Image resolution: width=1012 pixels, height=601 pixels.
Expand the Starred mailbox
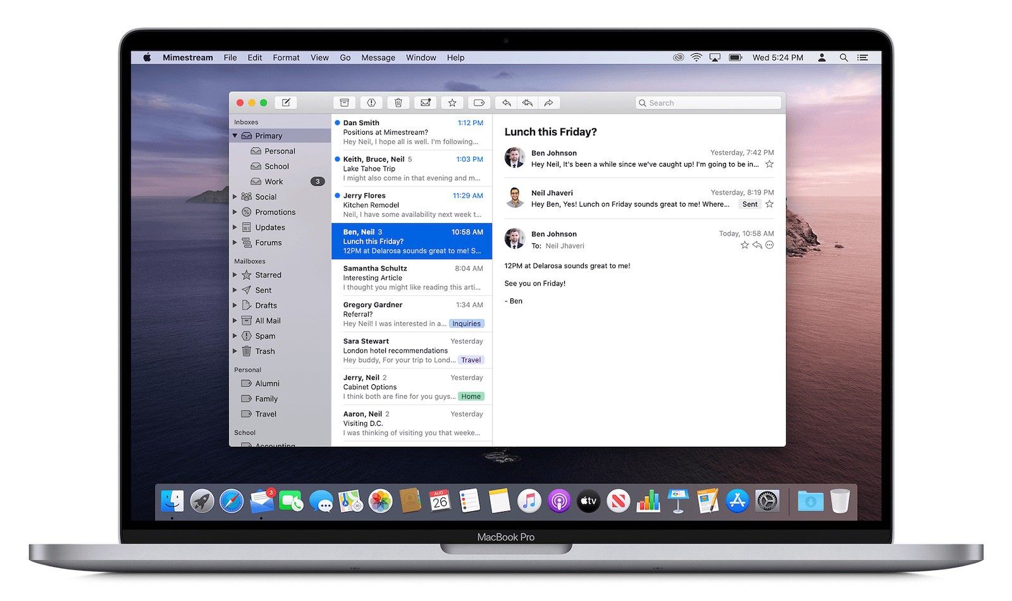[x=235, y=275]
